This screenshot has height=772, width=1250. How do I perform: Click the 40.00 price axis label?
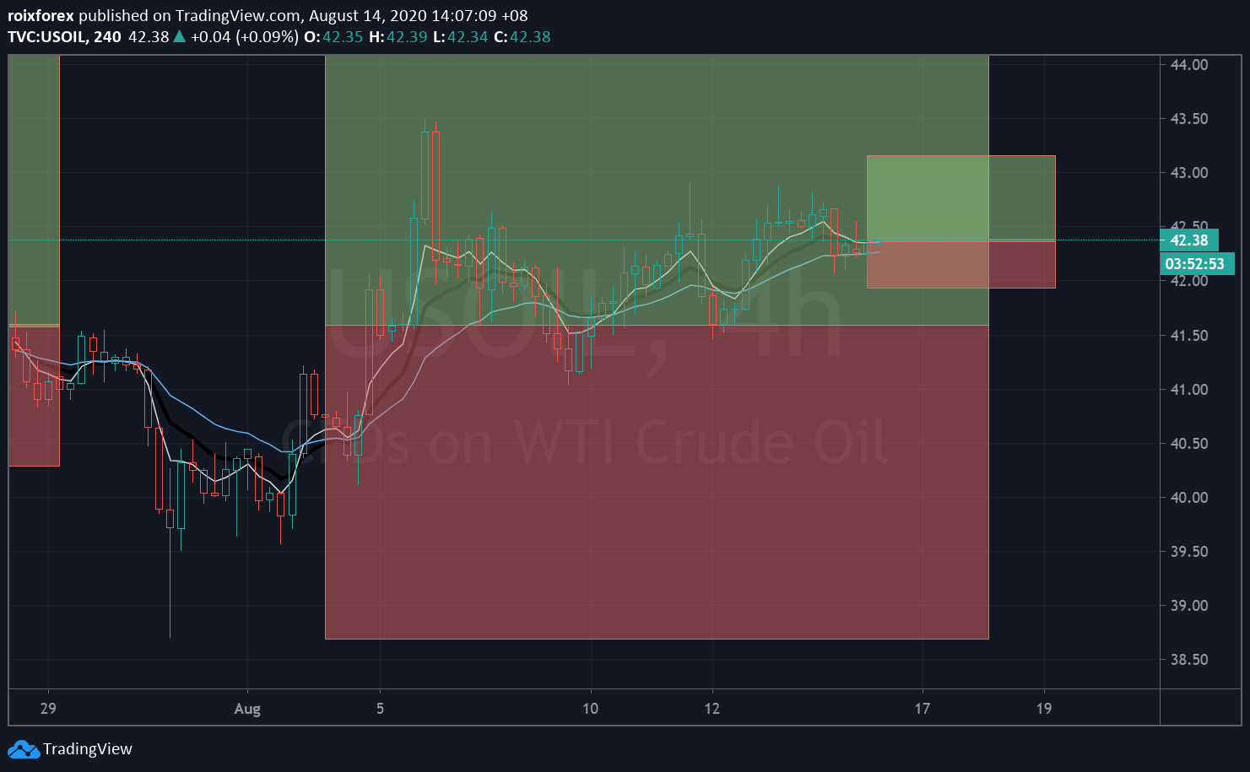click(x=1189, y=498)
